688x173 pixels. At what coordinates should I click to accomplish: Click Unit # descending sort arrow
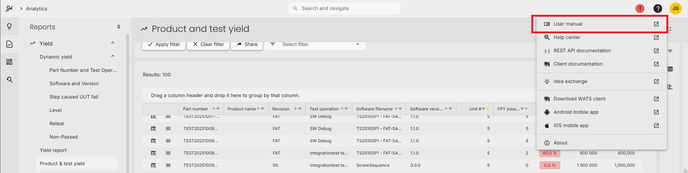tap(487, 109)
